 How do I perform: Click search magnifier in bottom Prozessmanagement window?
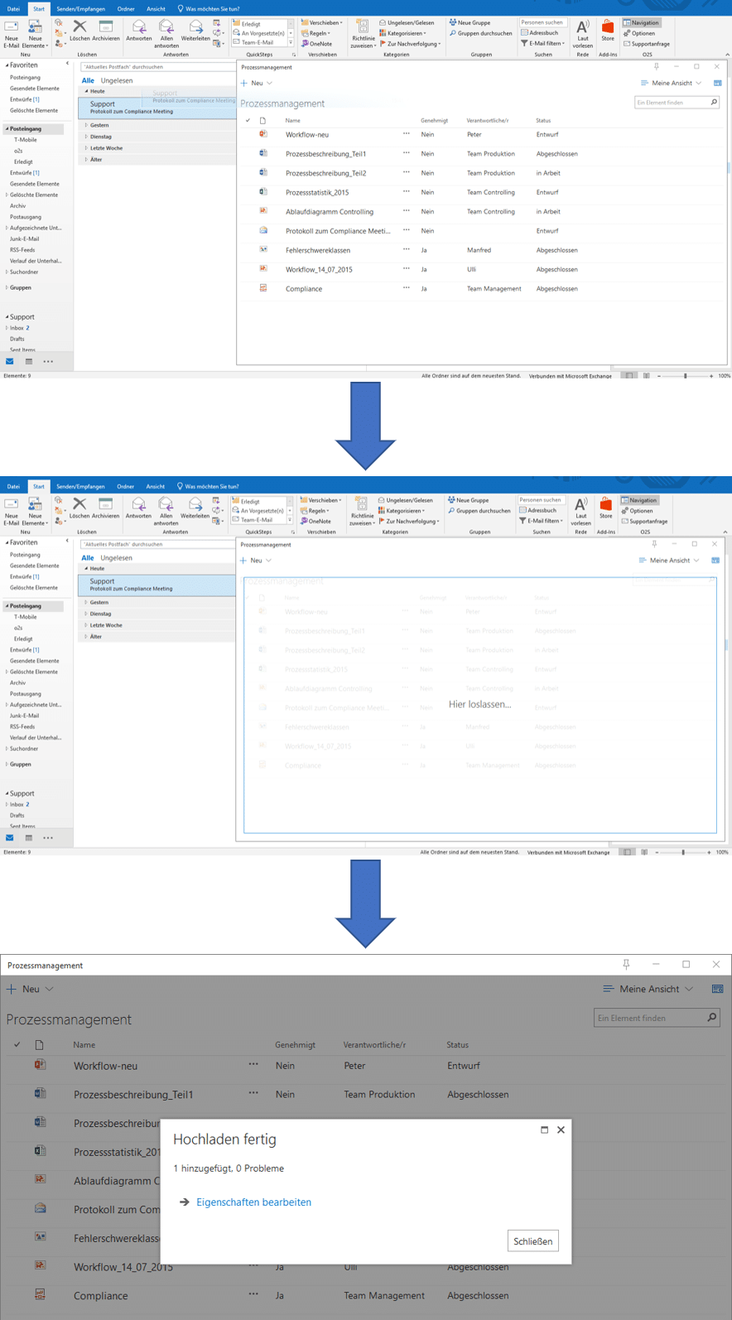711,1018
